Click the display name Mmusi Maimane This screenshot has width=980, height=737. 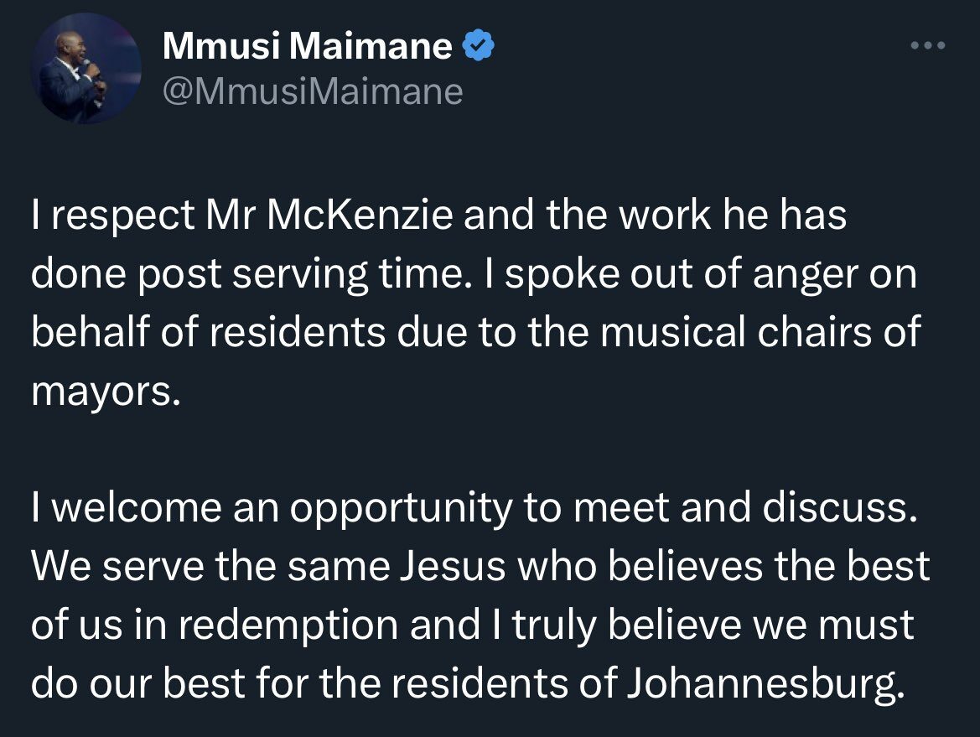pos(308,45)
